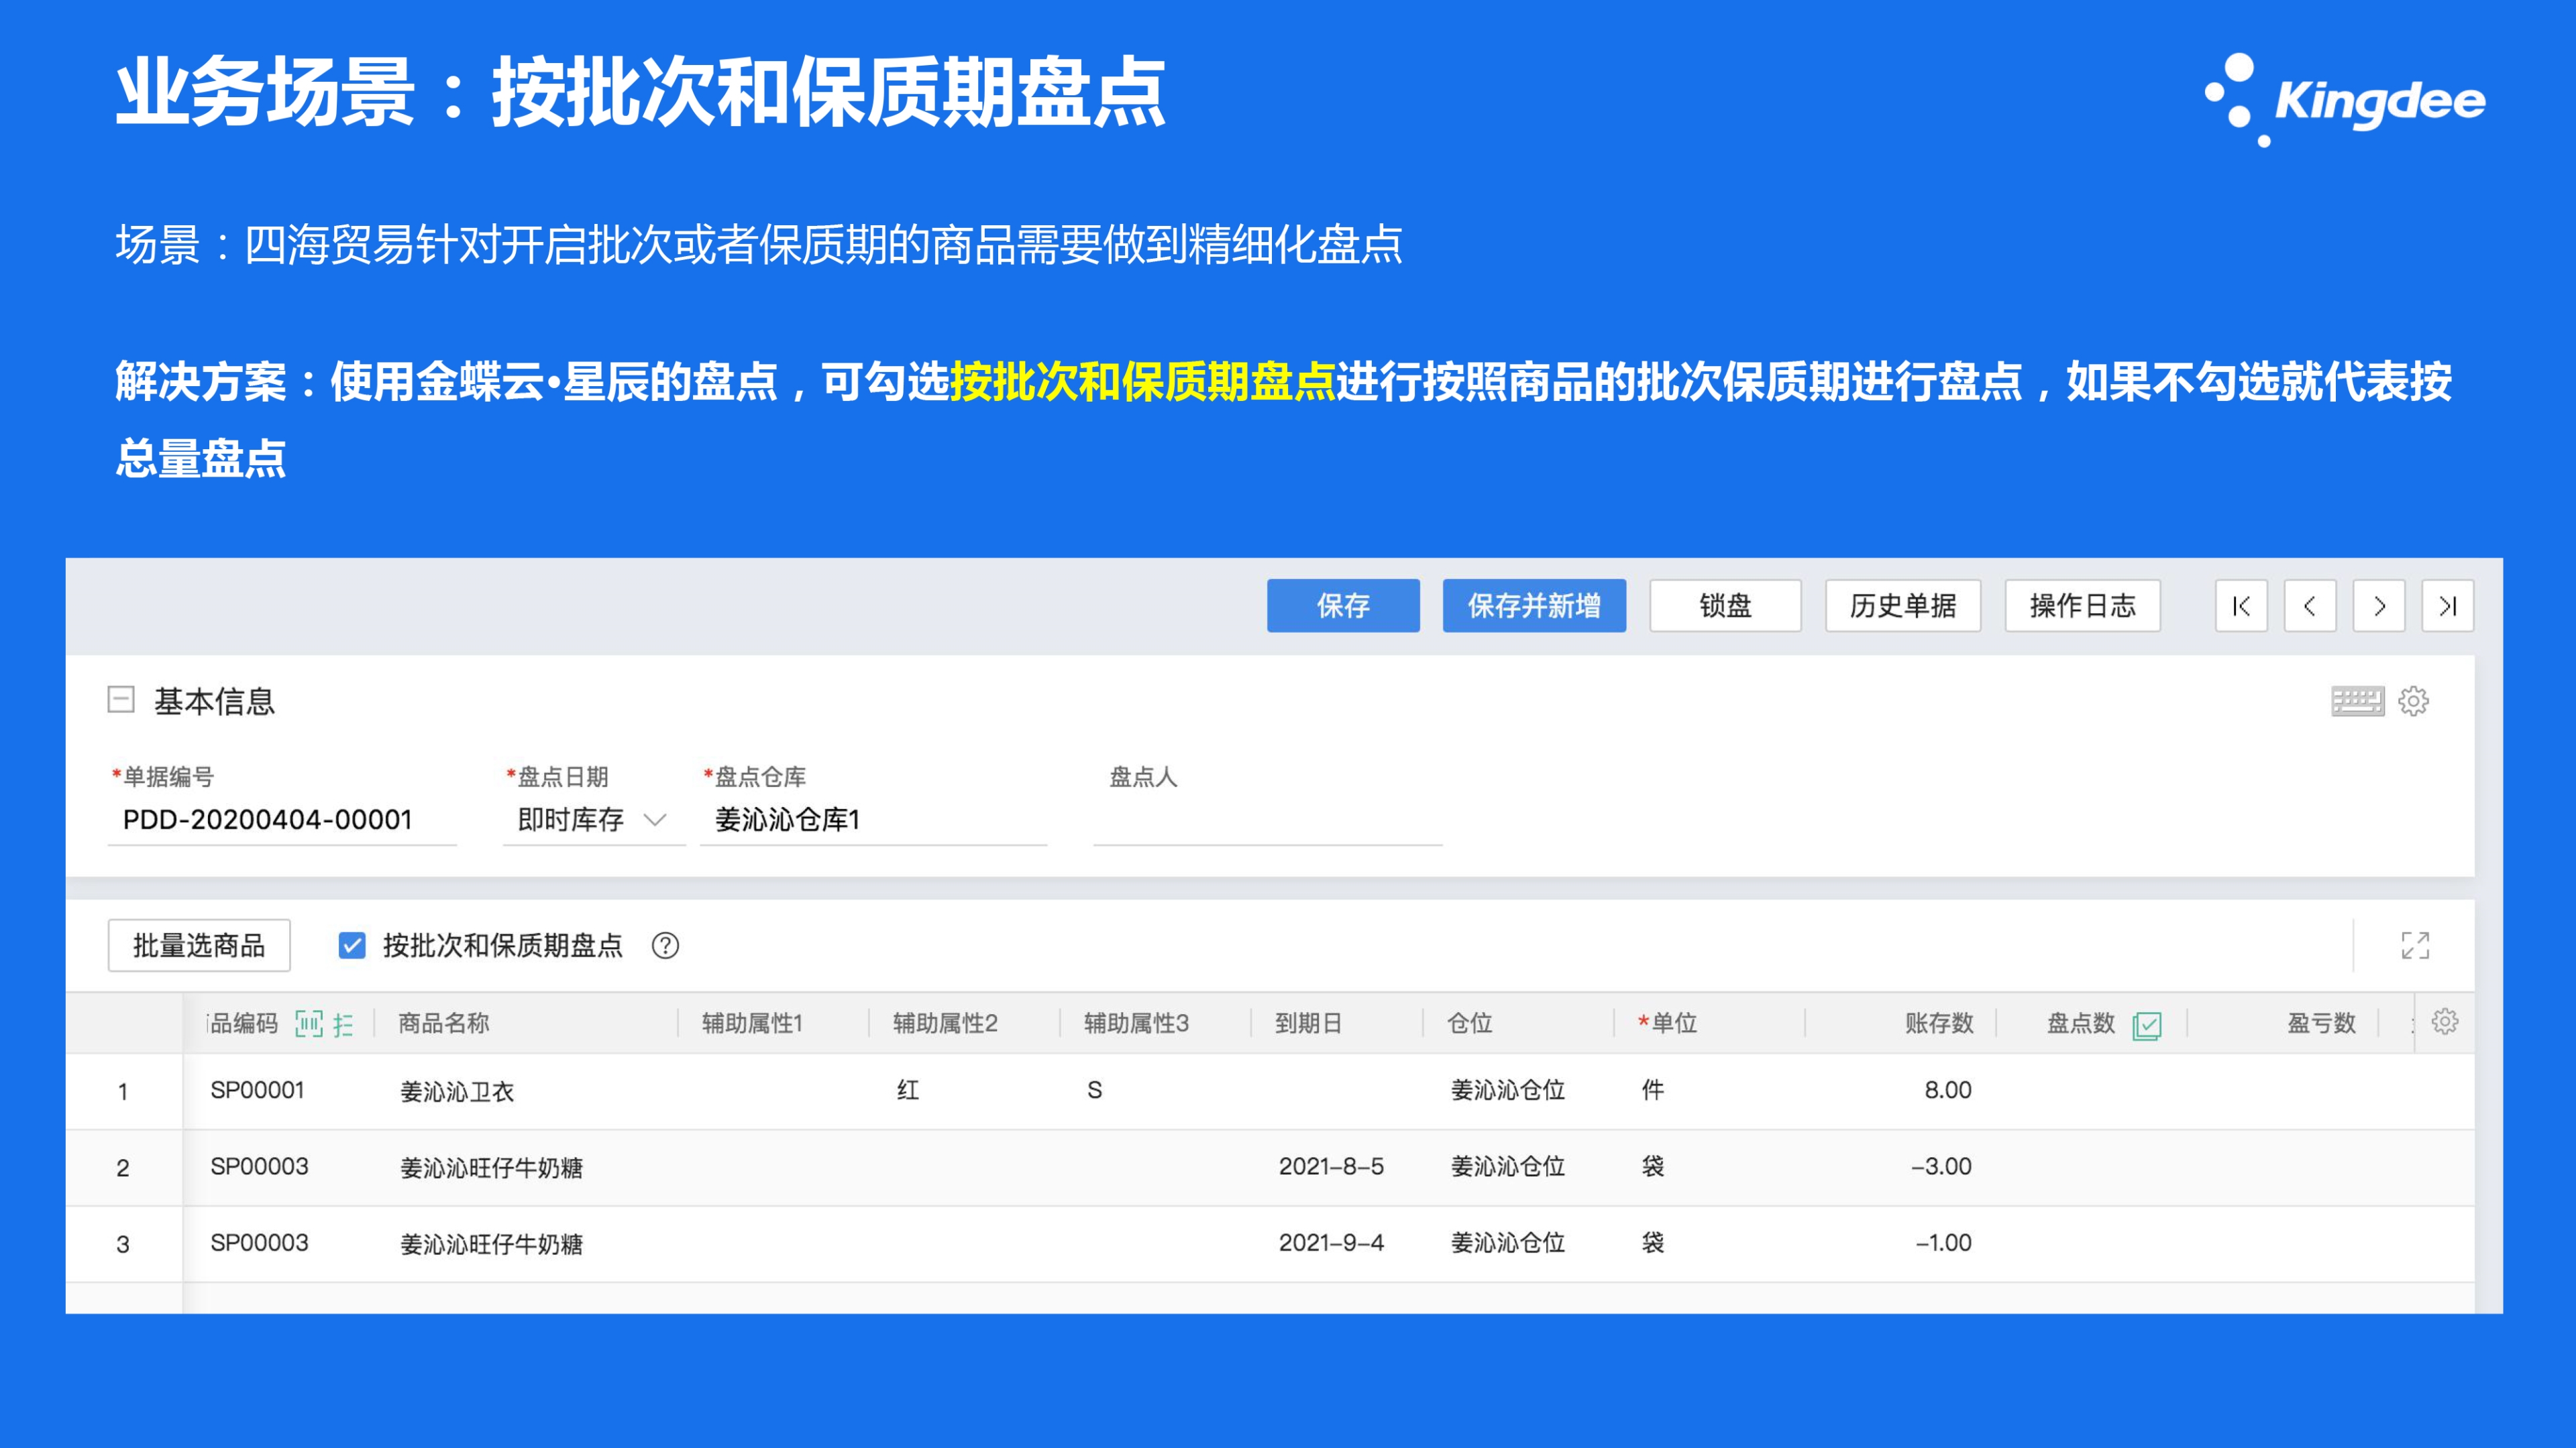2576x1448 pixels.
Task: Open settings gear in 基本信息 header
Action: click(2413, 701)
